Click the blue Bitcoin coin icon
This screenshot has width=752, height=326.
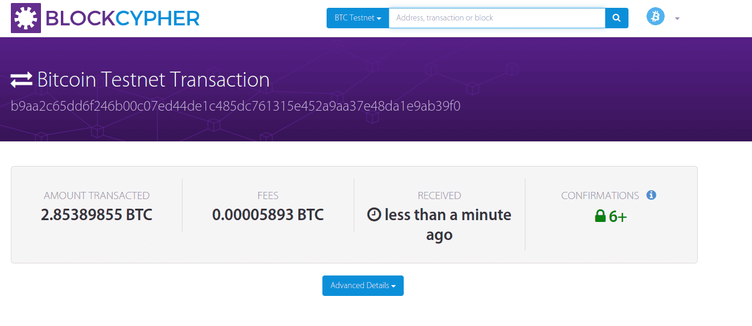pyautogui.click(x=656, y=16)
